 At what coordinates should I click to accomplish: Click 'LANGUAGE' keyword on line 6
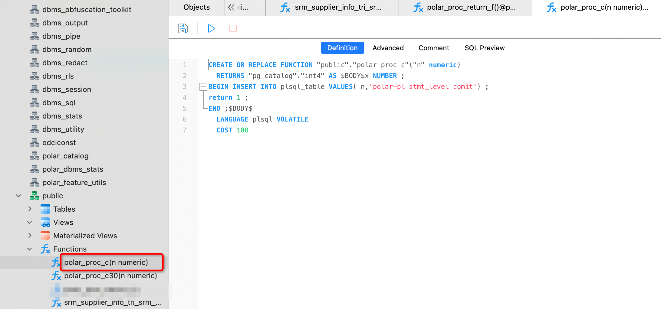232,119
